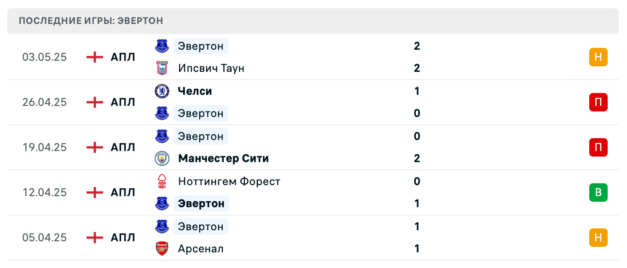Click the yellow Н badge for the Ipswich match

598,57
